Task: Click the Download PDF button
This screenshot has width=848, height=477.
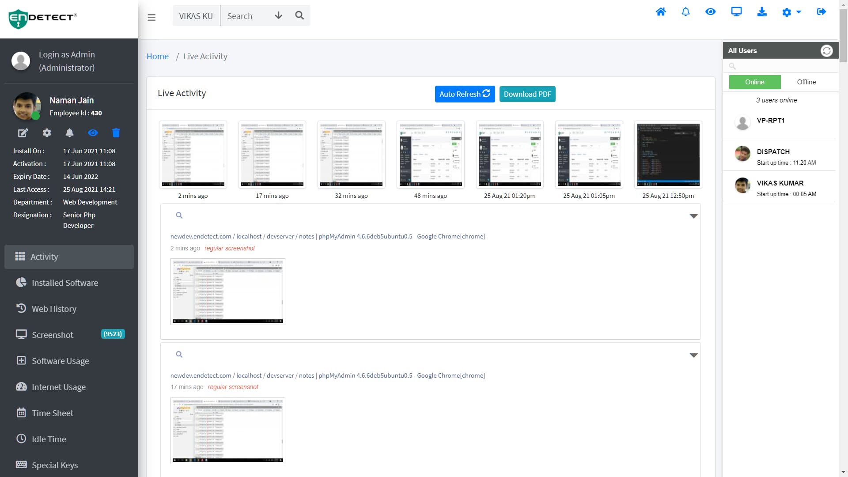Action: [x=527, y=94]
